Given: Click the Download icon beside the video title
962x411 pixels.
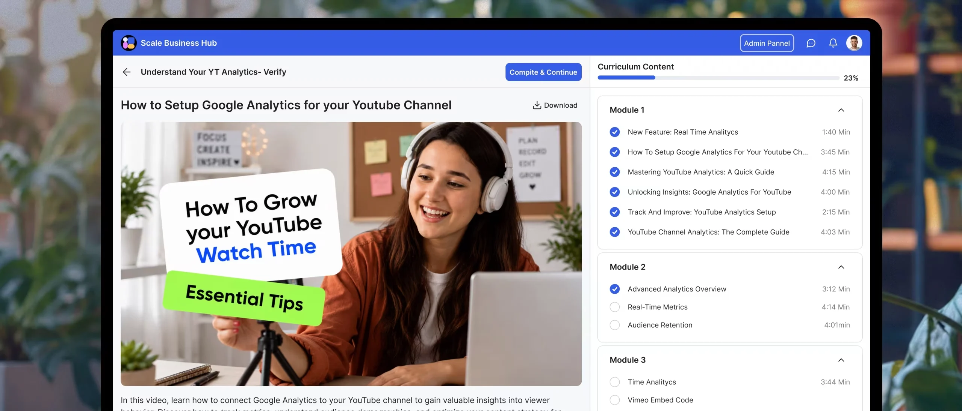Looking at the screenshot, I should (537, 105).
